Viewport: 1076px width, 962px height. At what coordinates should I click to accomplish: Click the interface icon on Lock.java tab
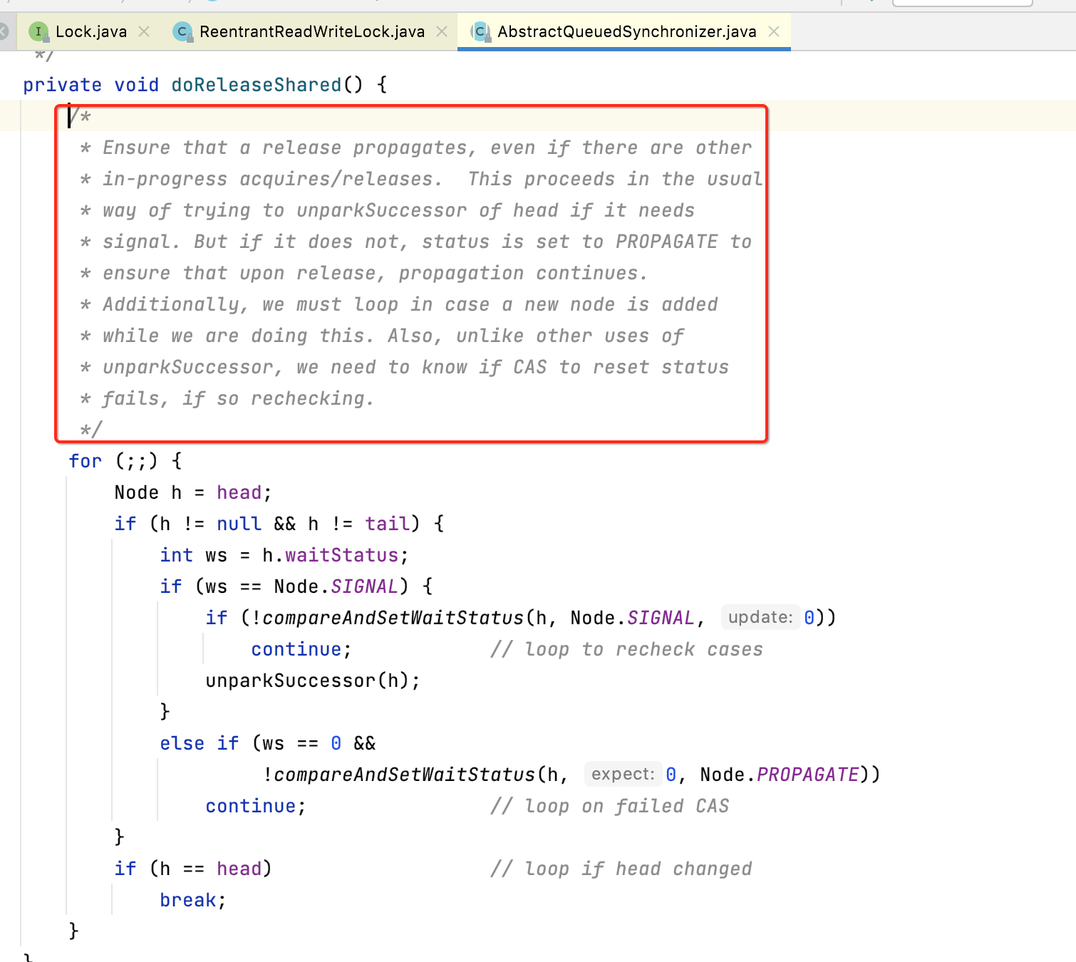pyautogui.click(x=38, y=31)
